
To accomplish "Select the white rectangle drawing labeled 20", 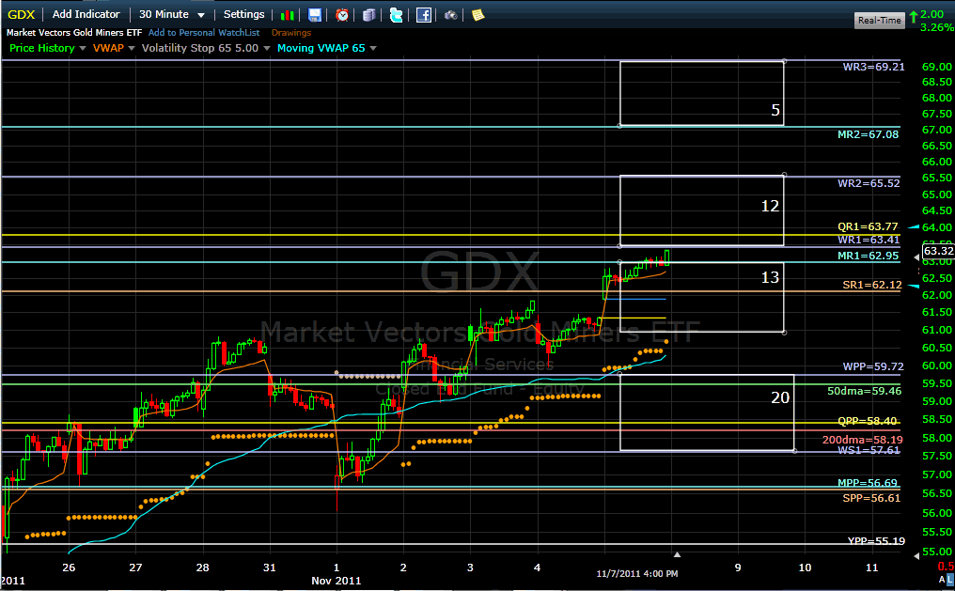I will point(707,412).
